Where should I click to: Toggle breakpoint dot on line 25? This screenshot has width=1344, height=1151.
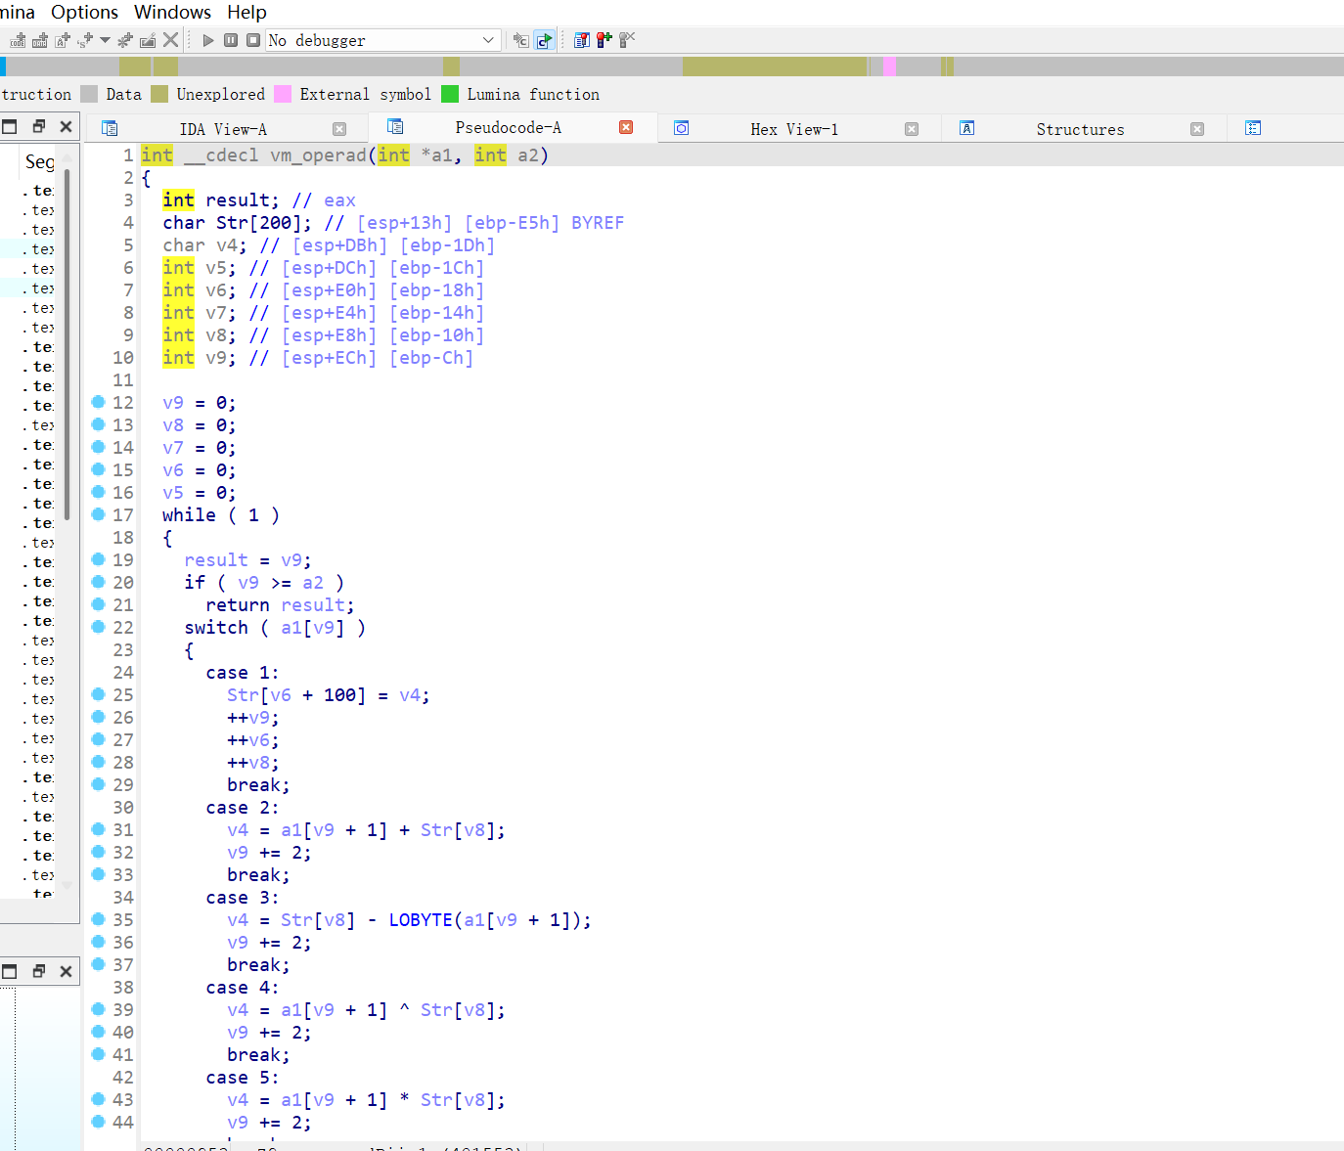point(98,694)
